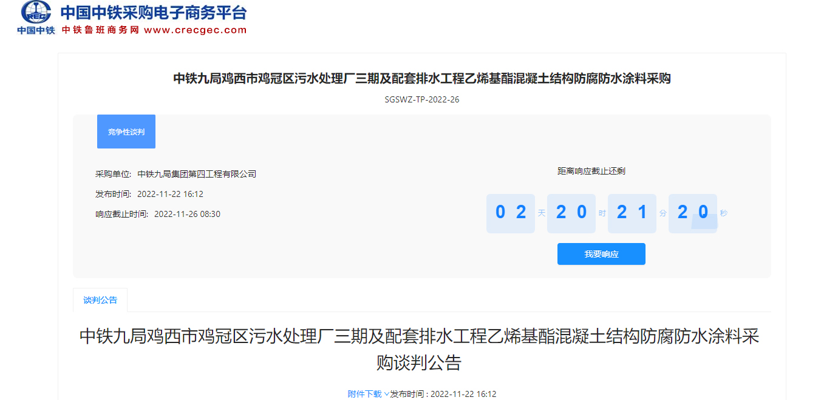
Task: Click the 竞争性谈判 blue label
Action: [126, 132]
